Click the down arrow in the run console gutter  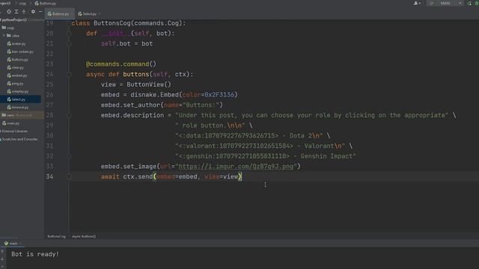(x=2, y=259)
